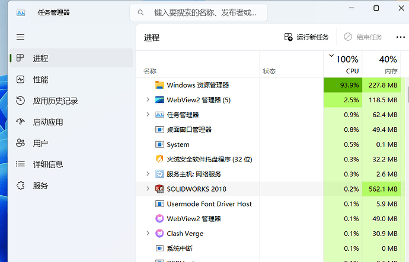Click the 桌面窗口管理器 process icon
The image size is (409, 262).
(159, 130)
